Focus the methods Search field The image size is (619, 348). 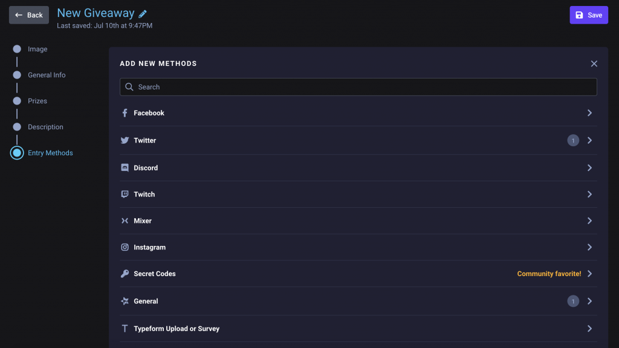tap(358, 87)
